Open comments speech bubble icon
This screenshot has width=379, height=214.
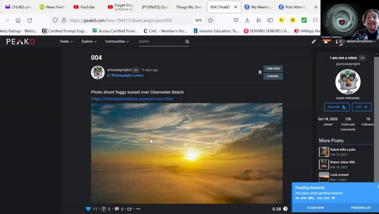[117, 209]
